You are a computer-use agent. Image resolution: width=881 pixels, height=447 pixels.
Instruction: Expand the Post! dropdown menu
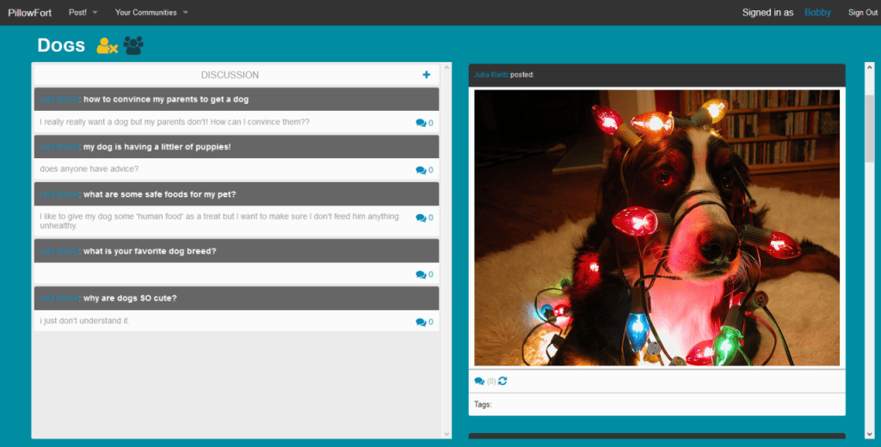pos(83,13)
